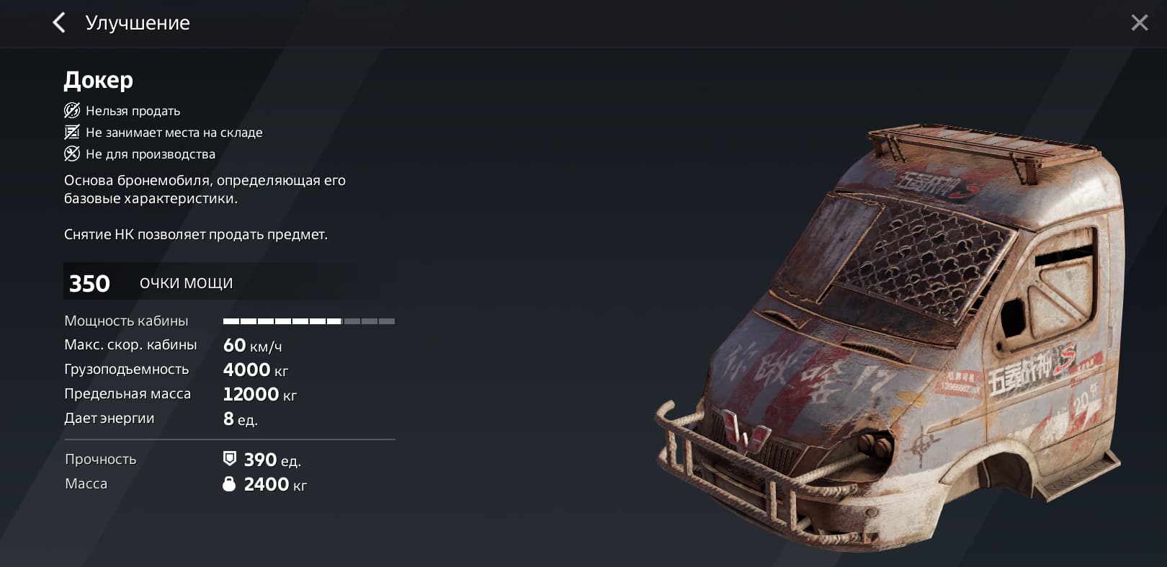
Task: Click the Не для производства icon
Action: tap(72, 153)
